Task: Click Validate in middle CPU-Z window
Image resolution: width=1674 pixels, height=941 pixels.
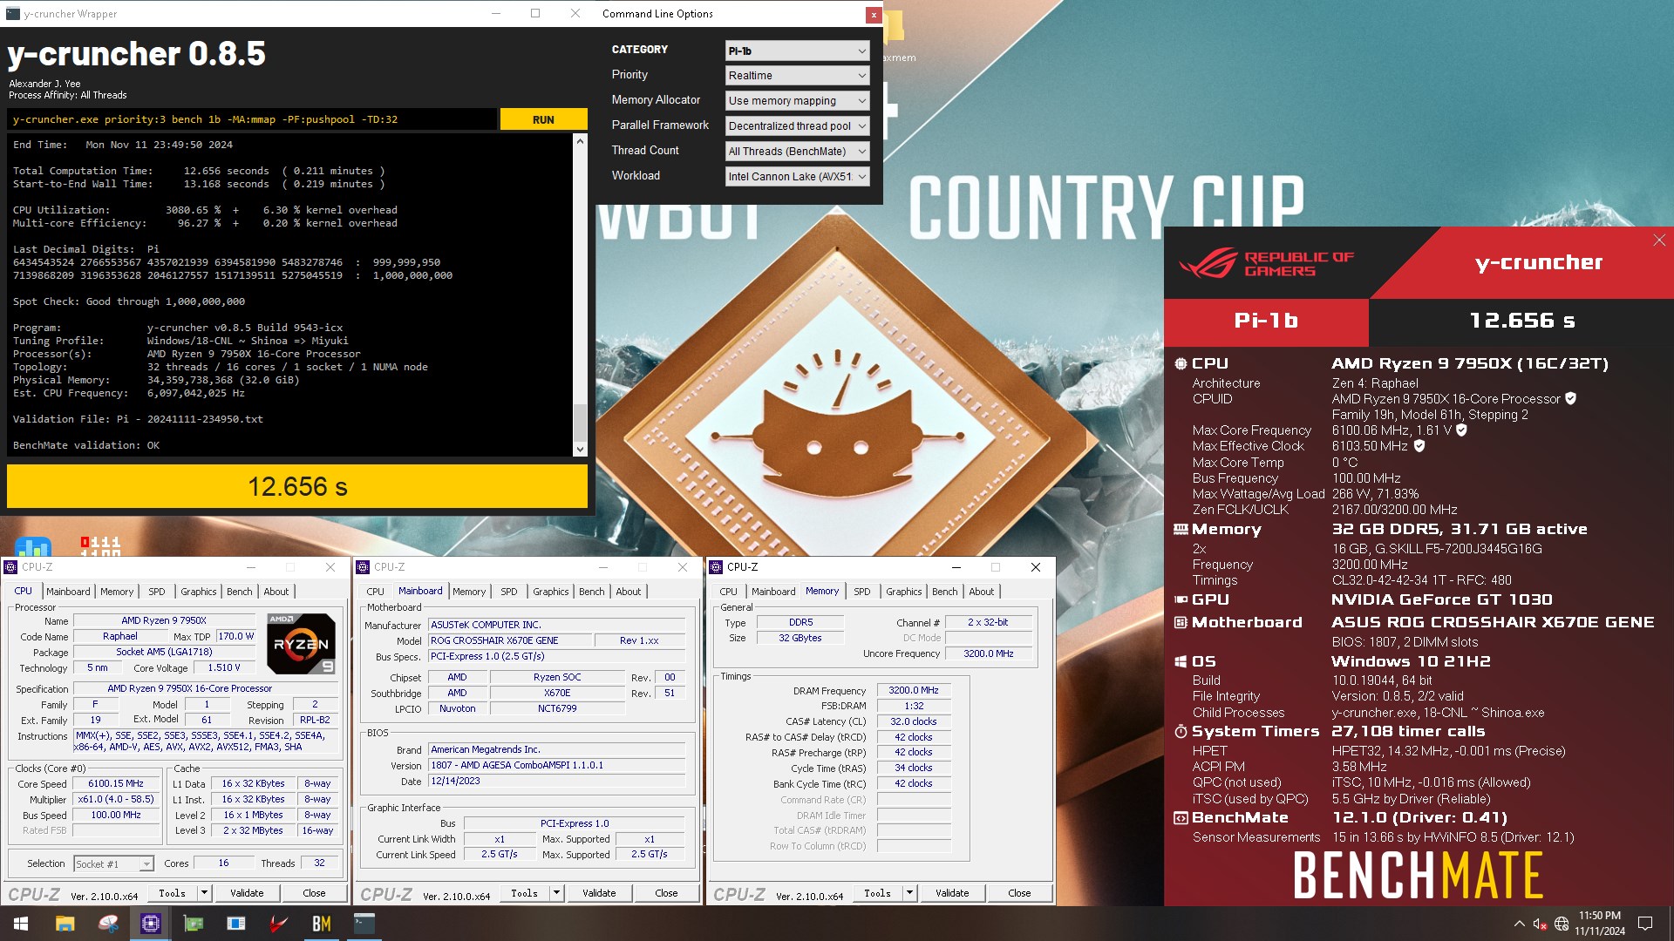Action: coord(599,893)
